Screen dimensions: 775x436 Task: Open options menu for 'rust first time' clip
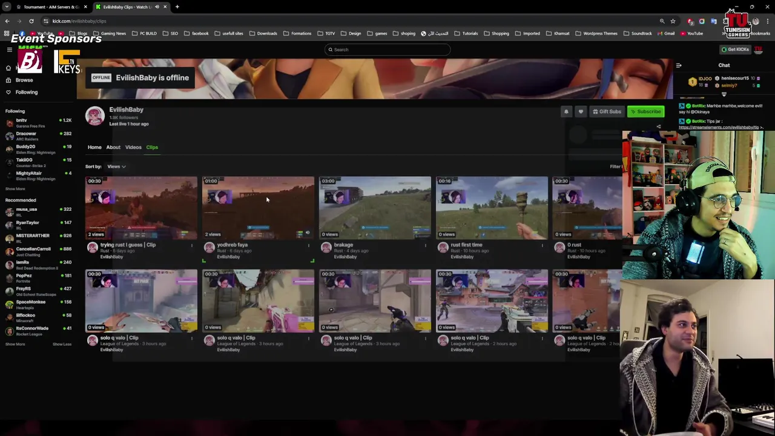[542, 245]
